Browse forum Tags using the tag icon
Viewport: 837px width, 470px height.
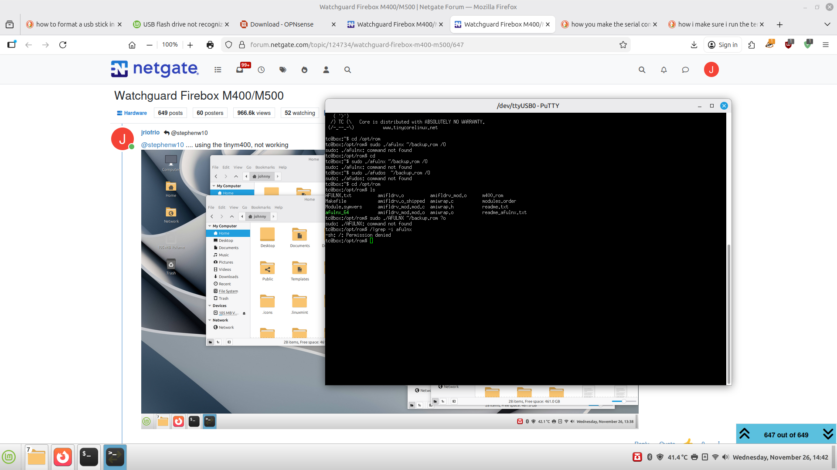point(283,70)
